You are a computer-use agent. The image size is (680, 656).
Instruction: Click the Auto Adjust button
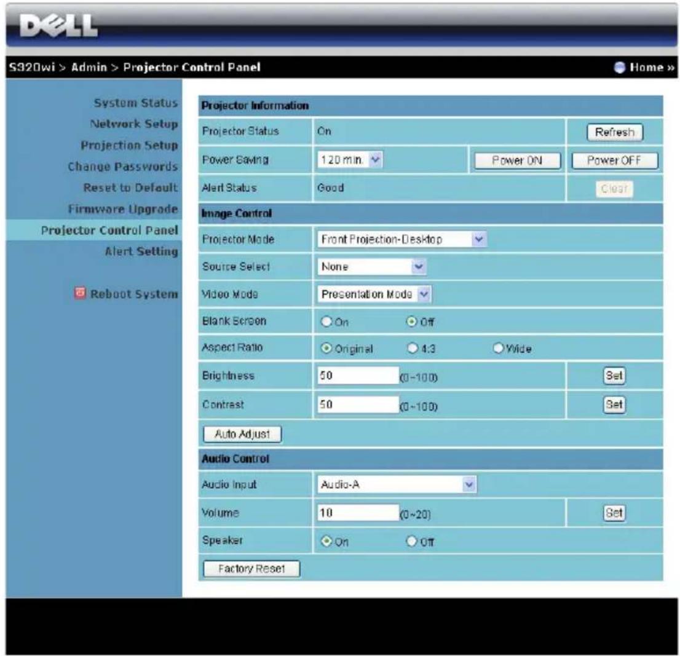[x=242, y=434]
